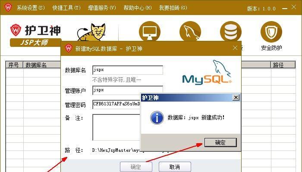Click the 路径 column header

click(283, 65)
